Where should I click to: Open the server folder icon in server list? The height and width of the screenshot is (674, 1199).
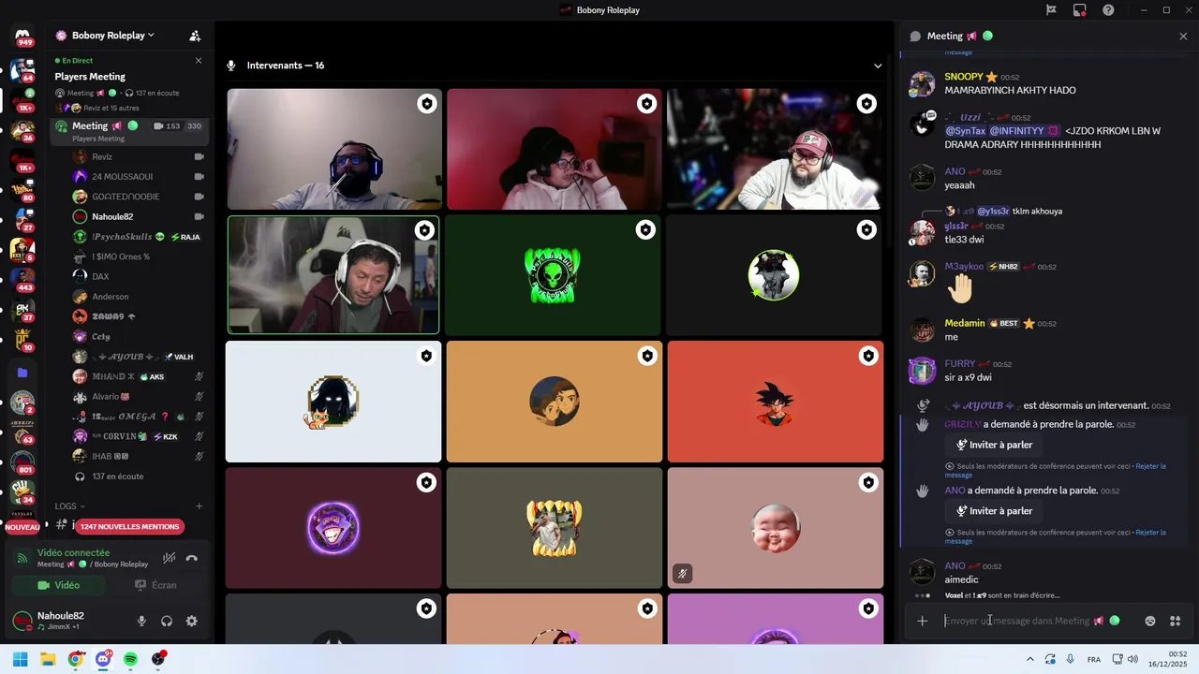click(x=22, y=373)
